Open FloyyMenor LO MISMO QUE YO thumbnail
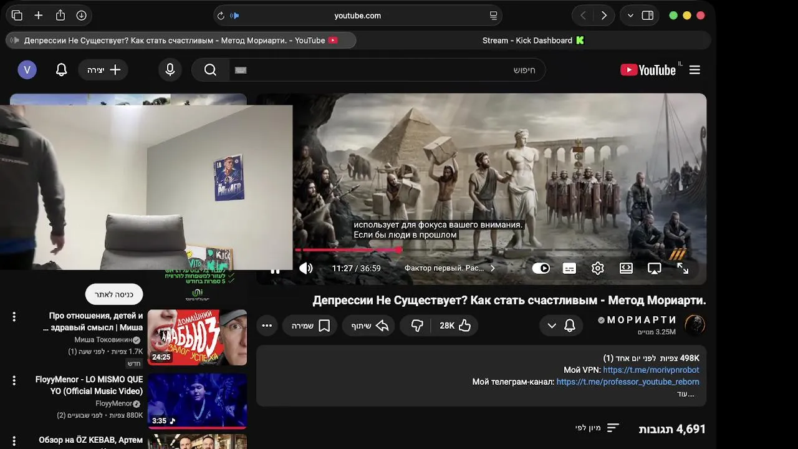This screenshot has width=798, height=449. [x=197, y=401]
